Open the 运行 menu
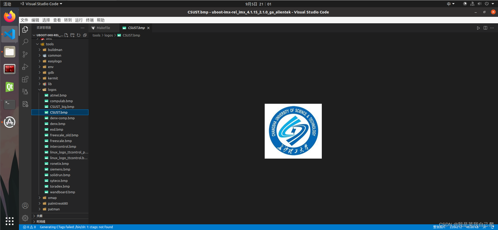Image resolution: width=498 pixels, height=230 pixels. click(79, 20)
